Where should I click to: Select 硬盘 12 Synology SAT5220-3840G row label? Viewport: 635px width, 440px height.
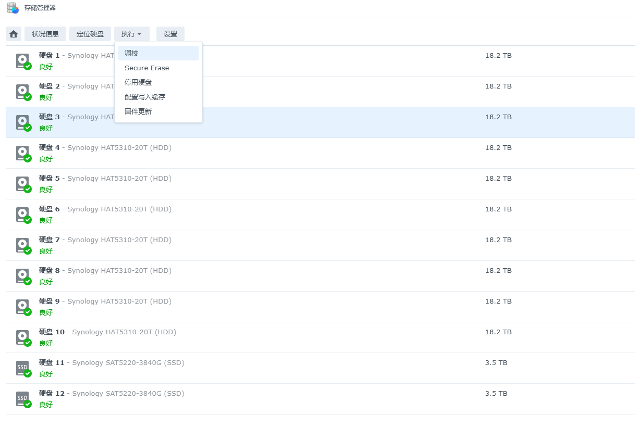[x=112, y=394]
